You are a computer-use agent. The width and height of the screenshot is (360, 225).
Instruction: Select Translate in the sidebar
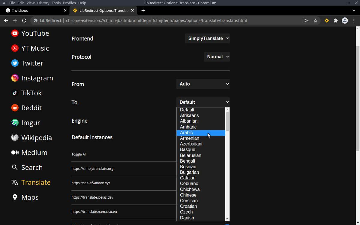(31, 182)
